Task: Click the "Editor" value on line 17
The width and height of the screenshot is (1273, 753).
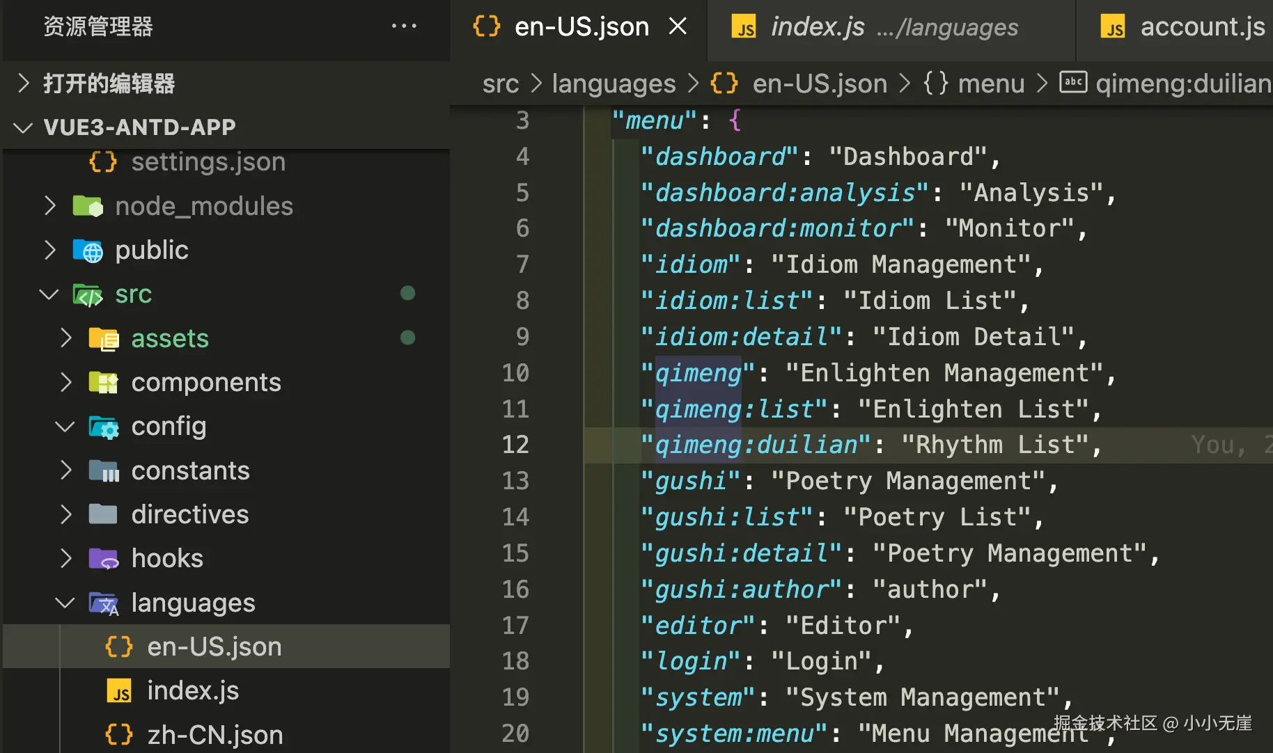Action: pyautogui.click(x=843, y=626)
